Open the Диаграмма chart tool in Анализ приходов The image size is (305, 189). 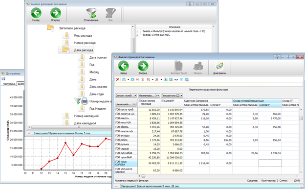pyautogui.click(x=219, y=68)
